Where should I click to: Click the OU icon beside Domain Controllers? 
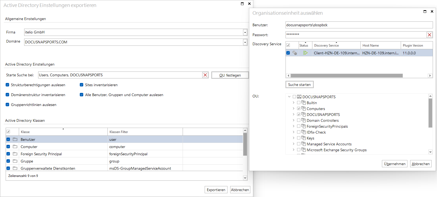pyautogui.click(x=304, y=120)
